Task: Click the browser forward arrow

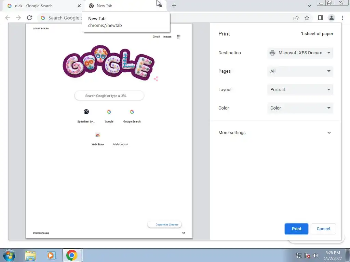Action: (x=18, y=18)
